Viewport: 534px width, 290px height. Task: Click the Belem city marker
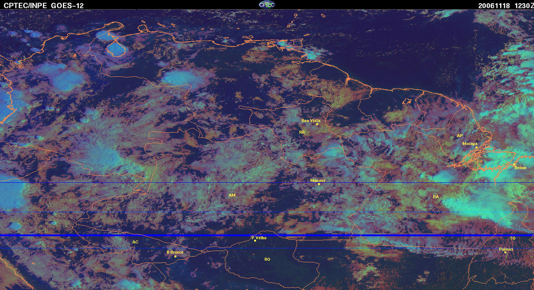pyautogui.click(x=514, y=164)
